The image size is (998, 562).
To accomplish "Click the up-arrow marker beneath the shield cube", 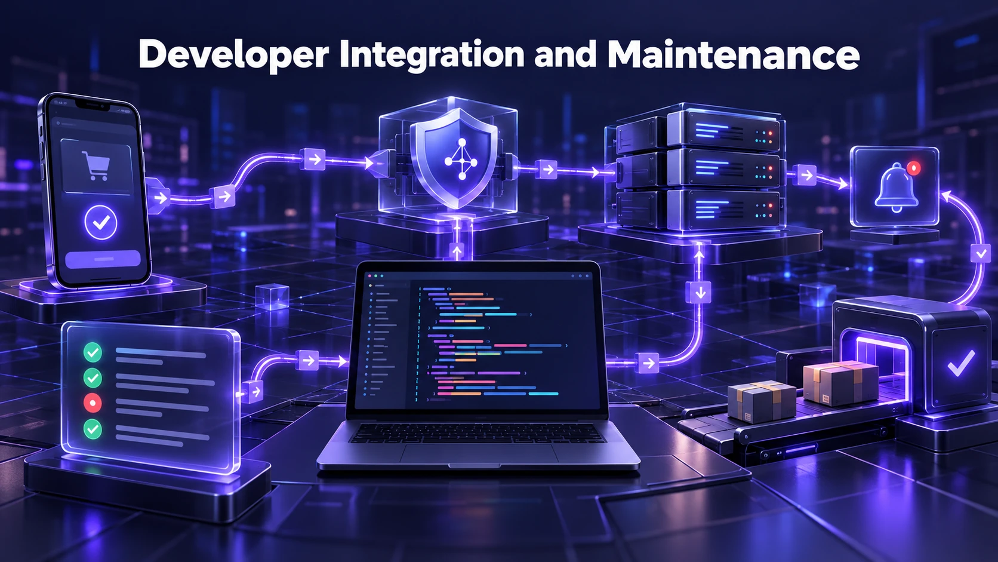I will (x=457, y=252).
